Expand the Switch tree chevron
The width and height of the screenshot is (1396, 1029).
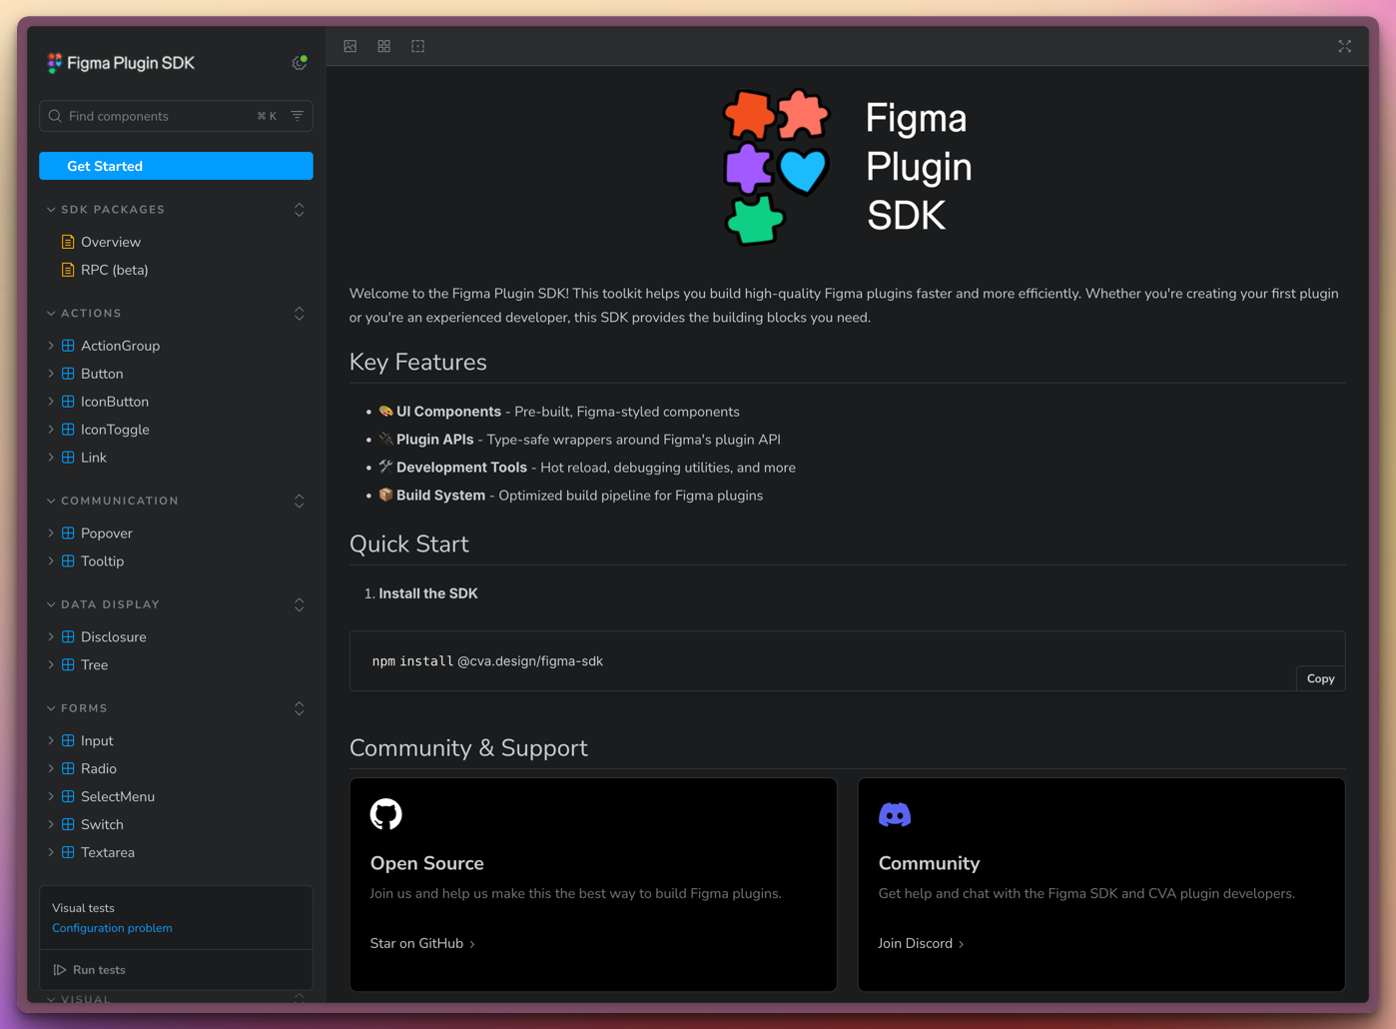[51, 825]
